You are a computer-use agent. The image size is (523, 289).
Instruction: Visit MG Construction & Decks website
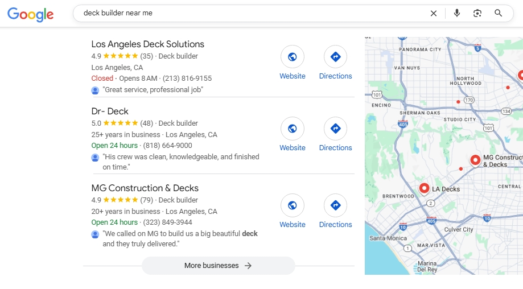(292, 205)
